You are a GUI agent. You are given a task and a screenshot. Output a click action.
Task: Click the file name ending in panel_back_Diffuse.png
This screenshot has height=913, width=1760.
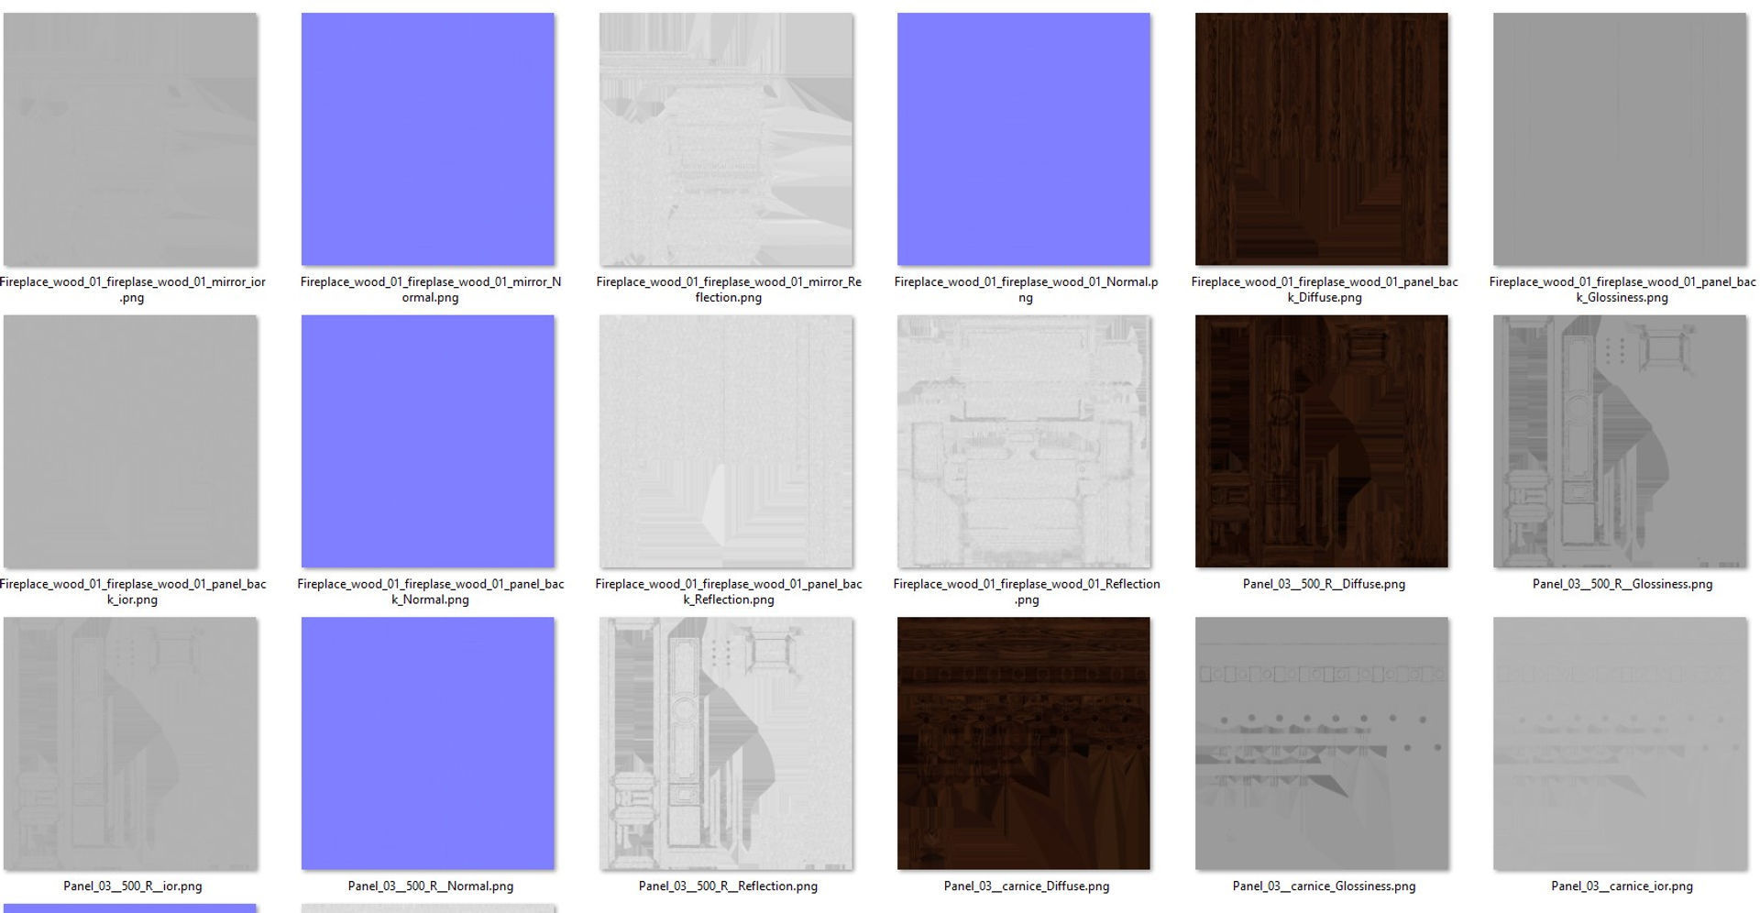pos(1325,290)
